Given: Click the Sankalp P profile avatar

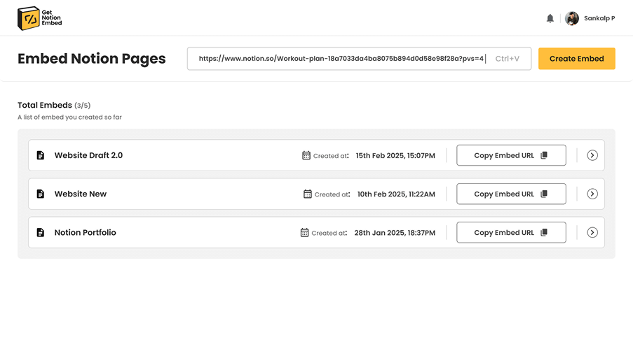Looking at the screenshot, I should [x=572, y=19].
